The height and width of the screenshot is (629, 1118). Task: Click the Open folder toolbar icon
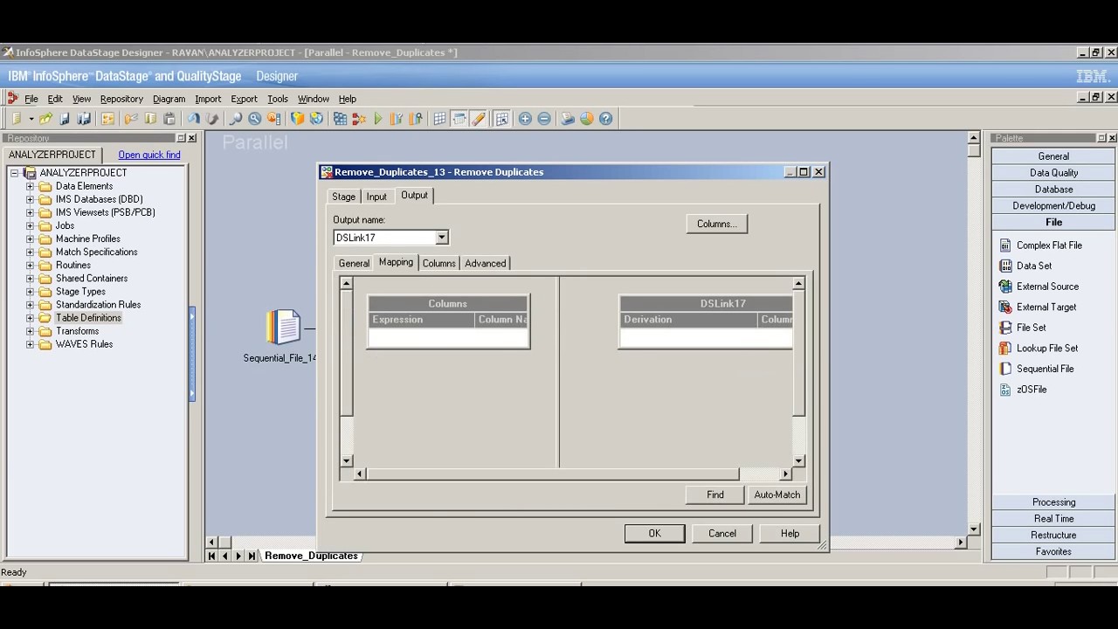click(x=45, y=119)
